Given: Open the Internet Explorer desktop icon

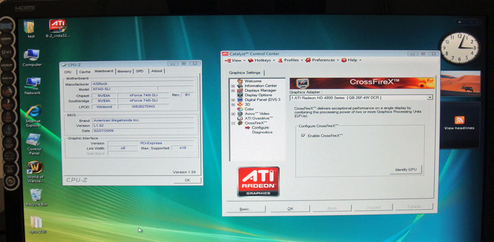Looking at the screenshot, I should [x=33, y=112].
